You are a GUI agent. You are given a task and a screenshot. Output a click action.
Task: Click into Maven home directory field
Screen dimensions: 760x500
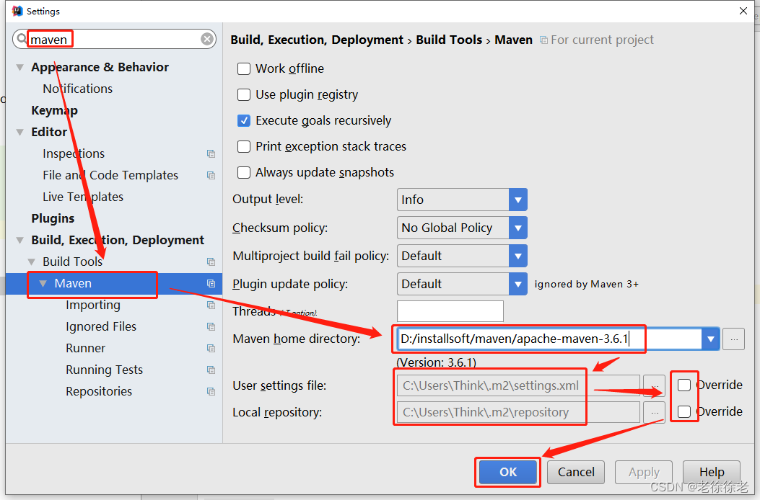click(x=549, y=339)
